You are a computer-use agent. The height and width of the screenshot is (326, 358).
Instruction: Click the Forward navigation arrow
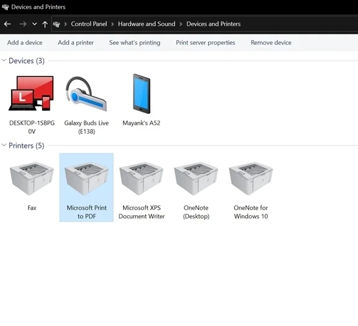(x=23, y=24)
